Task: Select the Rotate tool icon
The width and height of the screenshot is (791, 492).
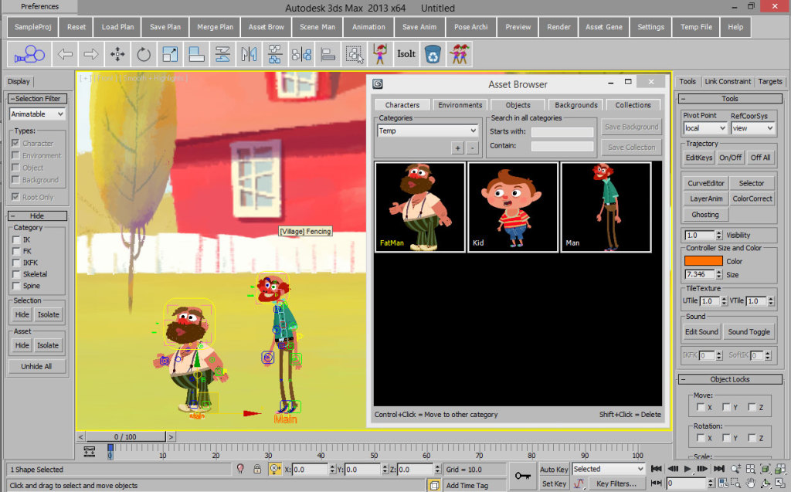Action: (x=144, y=54)
